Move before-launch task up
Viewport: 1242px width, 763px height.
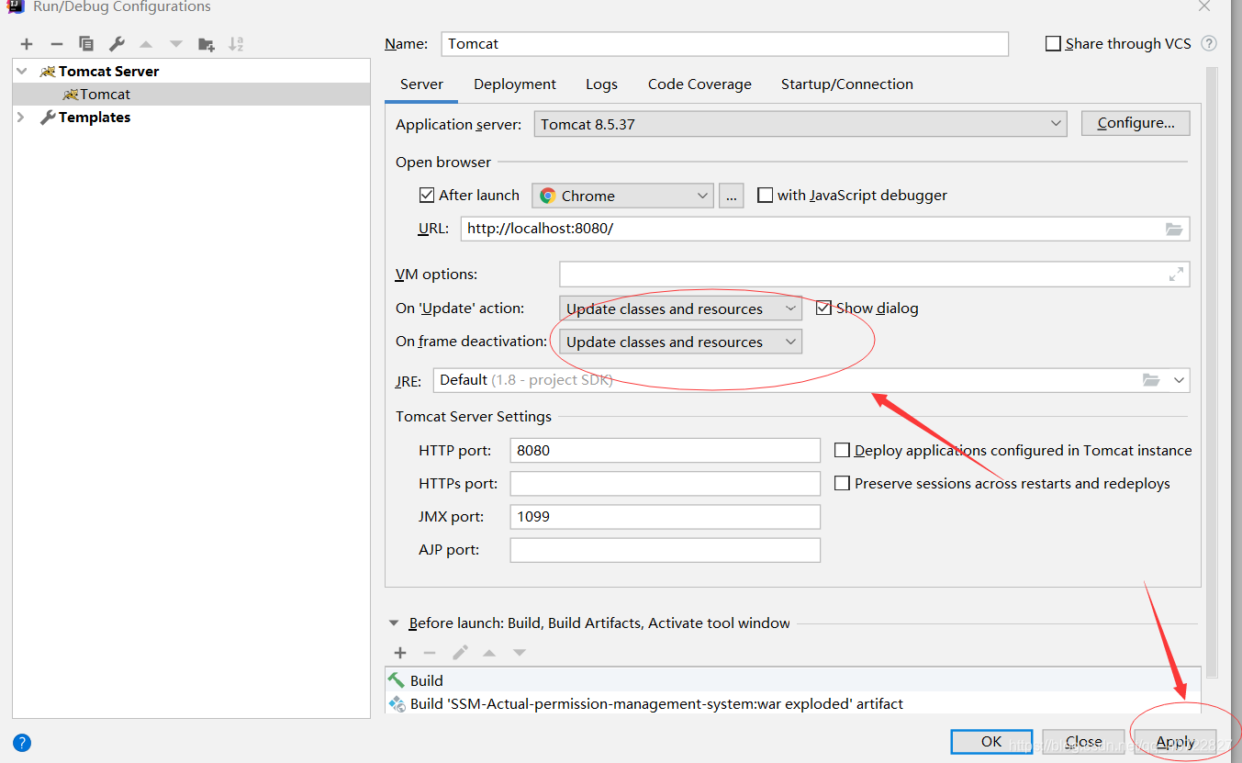(489, 653)
